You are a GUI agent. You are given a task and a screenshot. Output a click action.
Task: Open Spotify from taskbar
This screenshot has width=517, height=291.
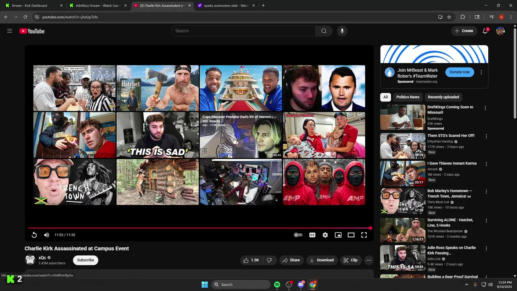click(277, 285)
